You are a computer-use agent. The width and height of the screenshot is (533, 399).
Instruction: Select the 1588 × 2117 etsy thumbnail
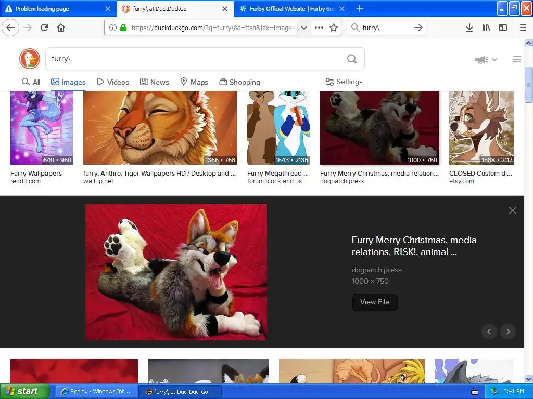[x=481, y=128]
